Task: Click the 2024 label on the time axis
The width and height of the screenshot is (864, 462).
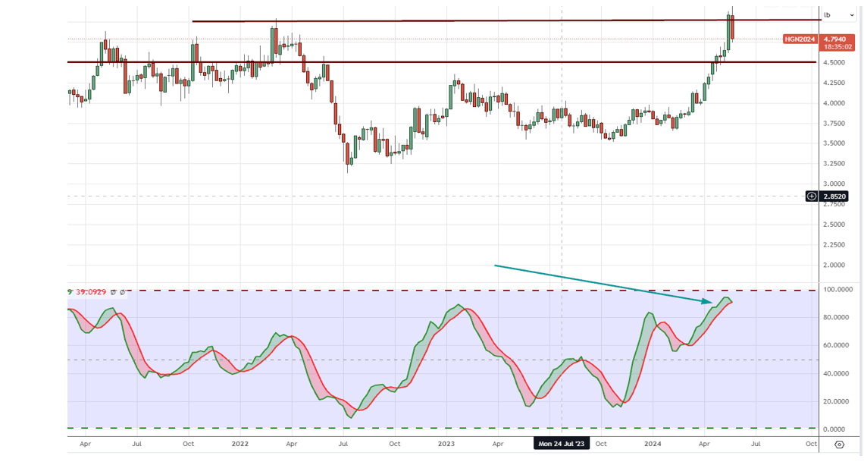Action: [653, 444]
